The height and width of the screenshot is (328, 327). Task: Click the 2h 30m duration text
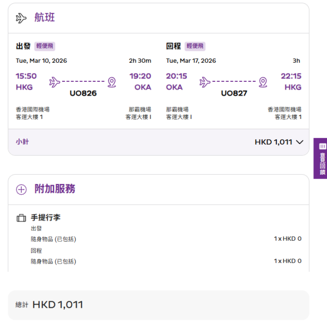(140, 61)
